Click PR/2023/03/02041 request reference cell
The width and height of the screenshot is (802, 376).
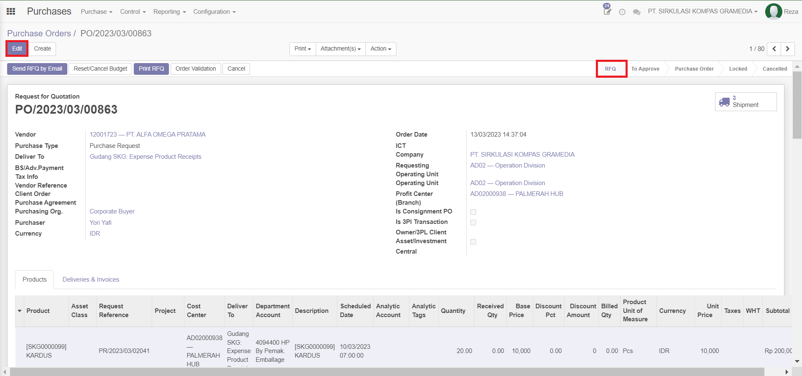(x=124, y=351)
